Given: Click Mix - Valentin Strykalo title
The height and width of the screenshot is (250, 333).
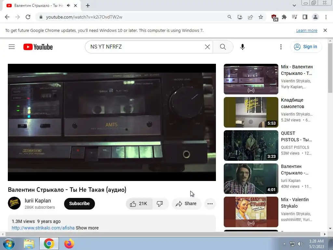Looking at the screenshot, I should pos(295,203).
